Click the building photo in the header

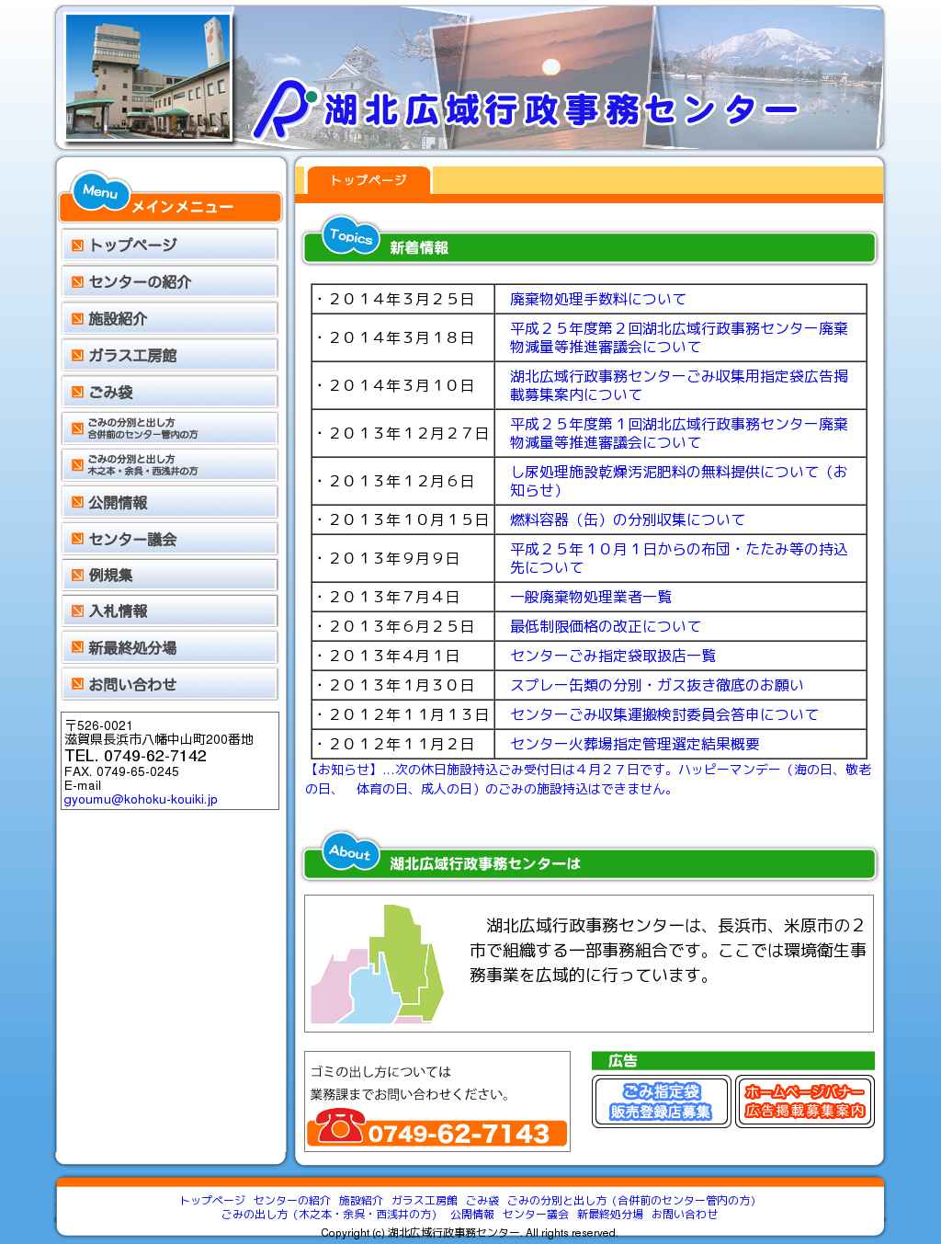click(x=148, y=77)
